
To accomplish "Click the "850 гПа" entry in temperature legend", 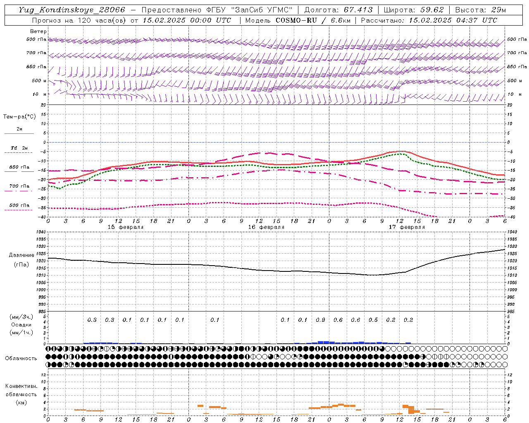I will tap(19, 167).
